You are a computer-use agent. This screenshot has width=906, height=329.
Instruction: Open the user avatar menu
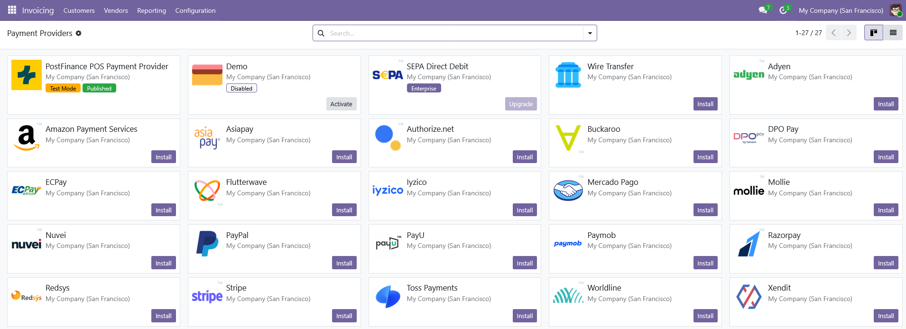click(x=896, y=10)
